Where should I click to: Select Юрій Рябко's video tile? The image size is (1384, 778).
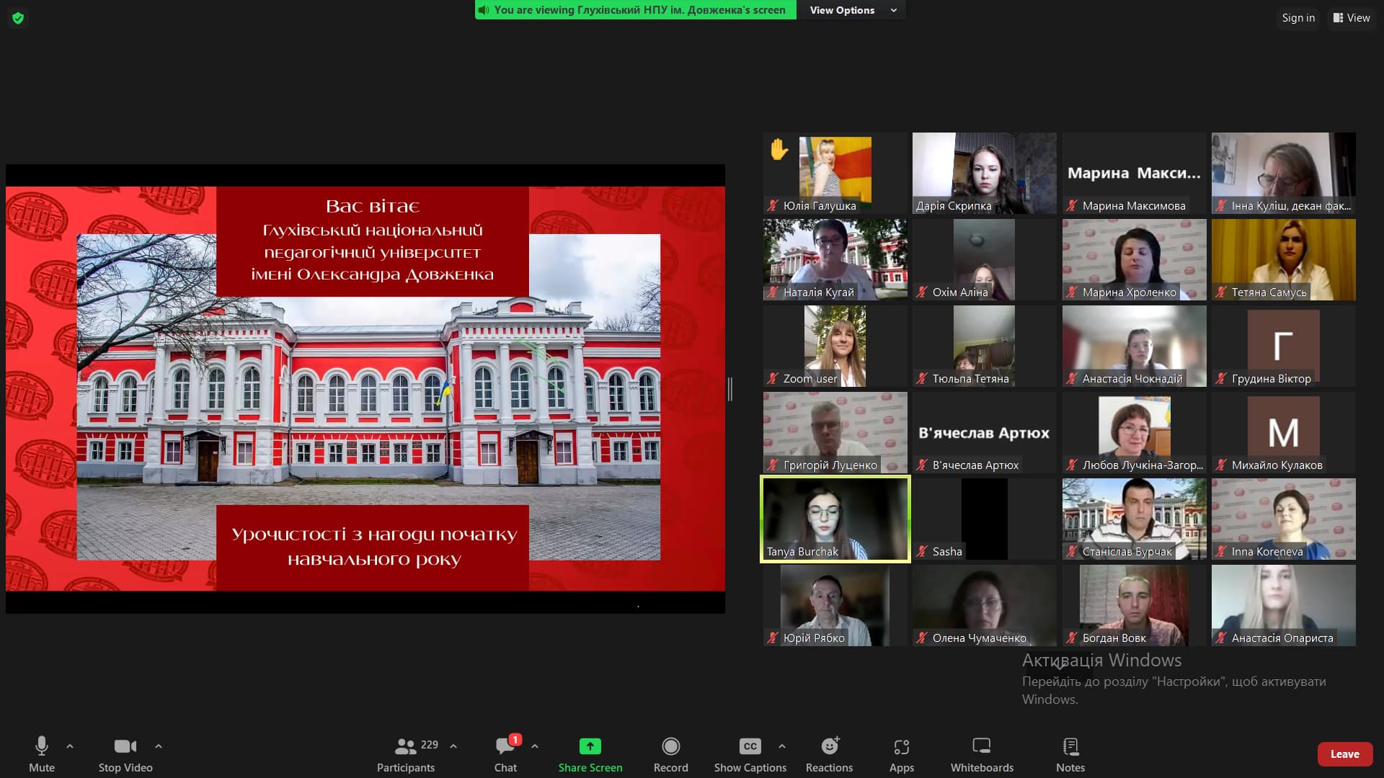[835, 605]
